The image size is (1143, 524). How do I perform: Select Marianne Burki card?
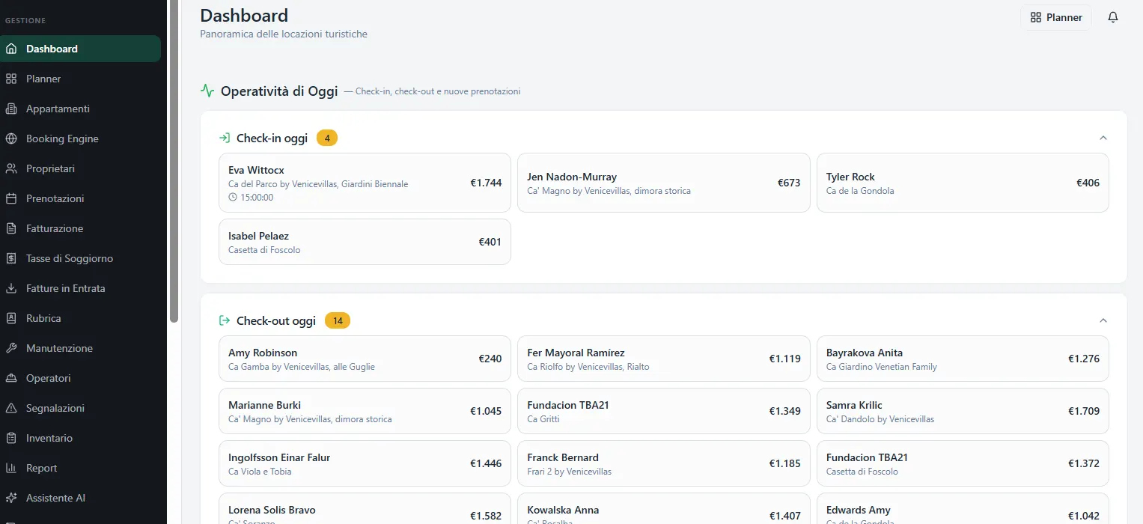click(x=365, y=411)
